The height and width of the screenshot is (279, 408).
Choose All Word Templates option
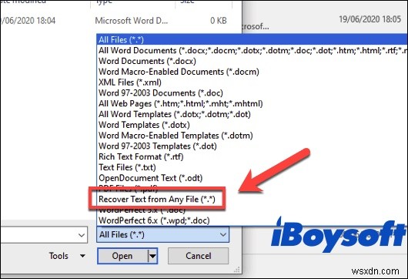pos(252,114)
